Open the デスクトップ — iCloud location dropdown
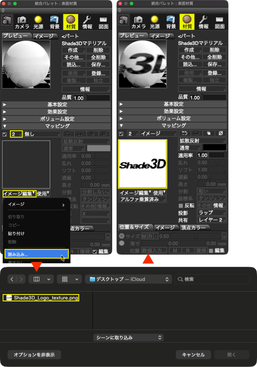The height and width of the screenshot is (367, 257). coord(128,279)
